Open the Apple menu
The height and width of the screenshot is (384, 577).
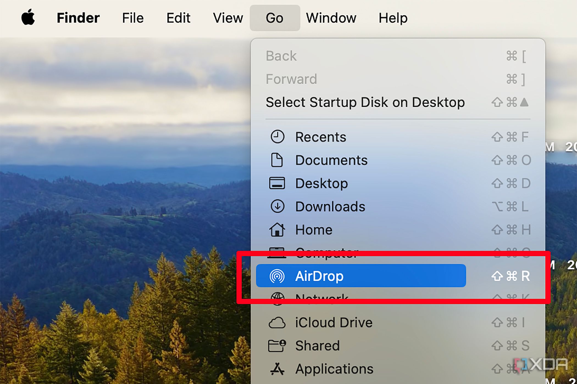pos(28,17)
